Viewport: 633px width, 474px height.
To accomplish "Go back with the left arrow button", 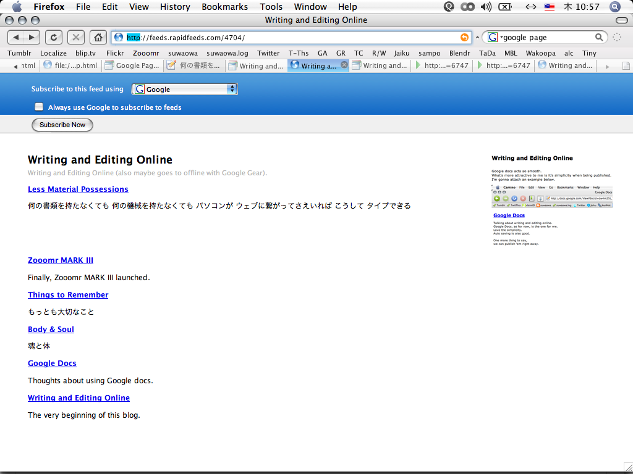I will [15, 38].
